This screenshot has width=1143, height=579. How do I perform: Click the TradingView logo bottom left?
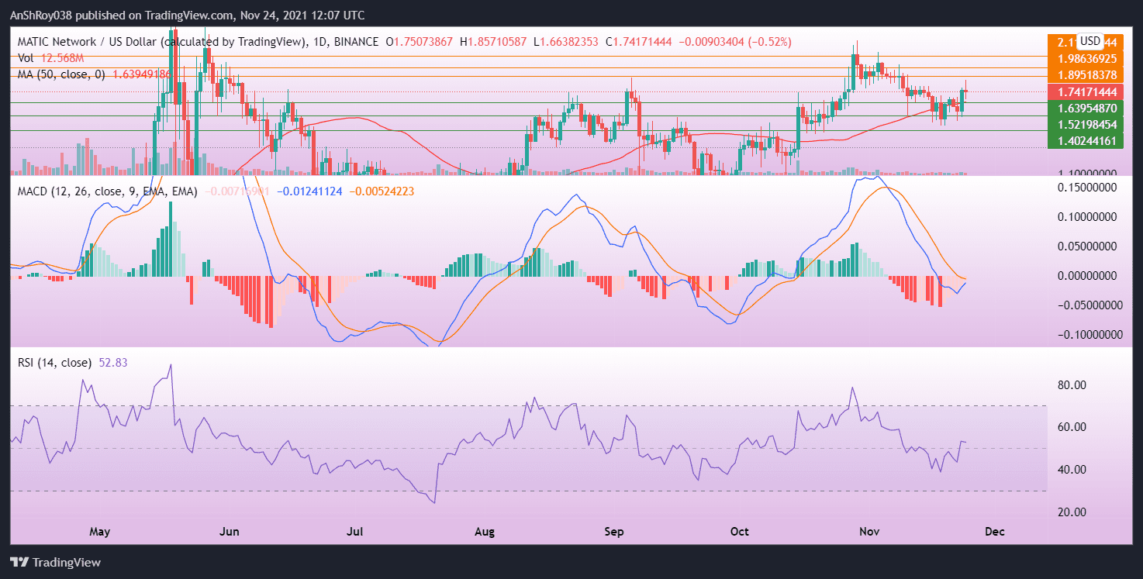coord(54,562)
